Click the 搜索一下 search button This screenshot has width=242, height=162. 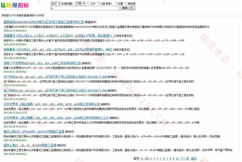click(x=127, y=8)
